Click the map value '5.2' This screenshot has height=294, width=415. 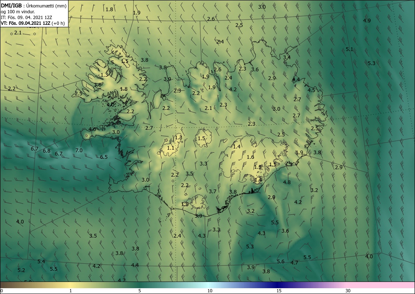pyautogui.click(x=21, y=270)
